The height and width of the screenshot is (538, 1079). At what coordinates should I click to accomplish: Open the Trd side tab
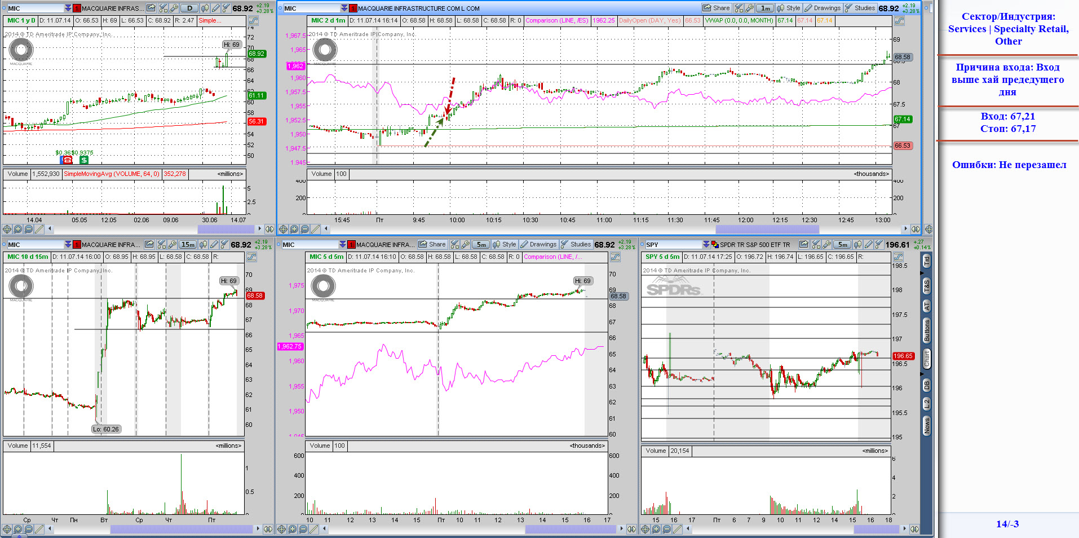pos(926,262)
